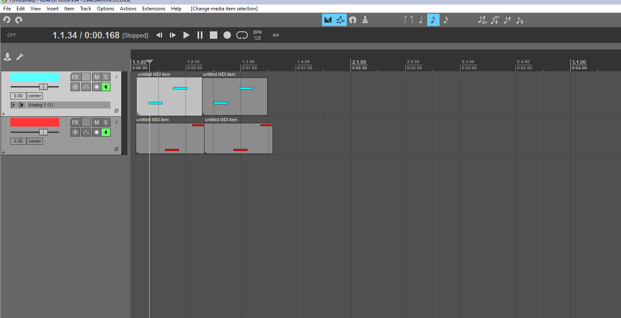Mute track 2 with its M button
This screenshot has width=621, height=318.
click(96, 122)
